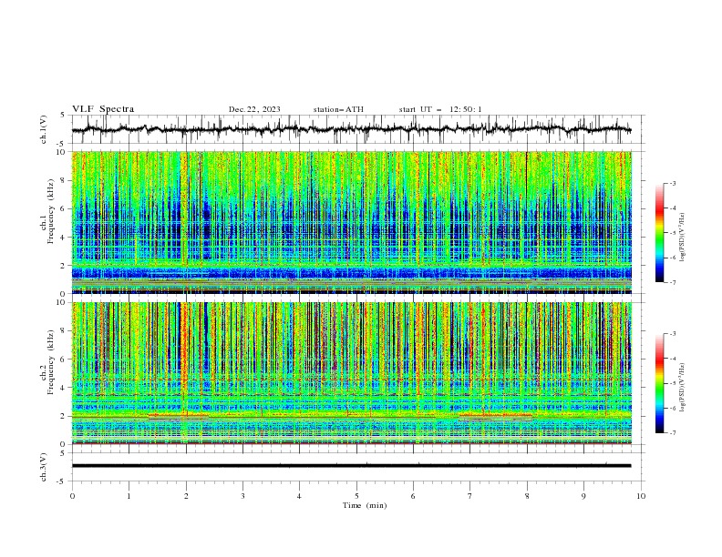Click the ch.2 spectrogram panel

(352, 373)
